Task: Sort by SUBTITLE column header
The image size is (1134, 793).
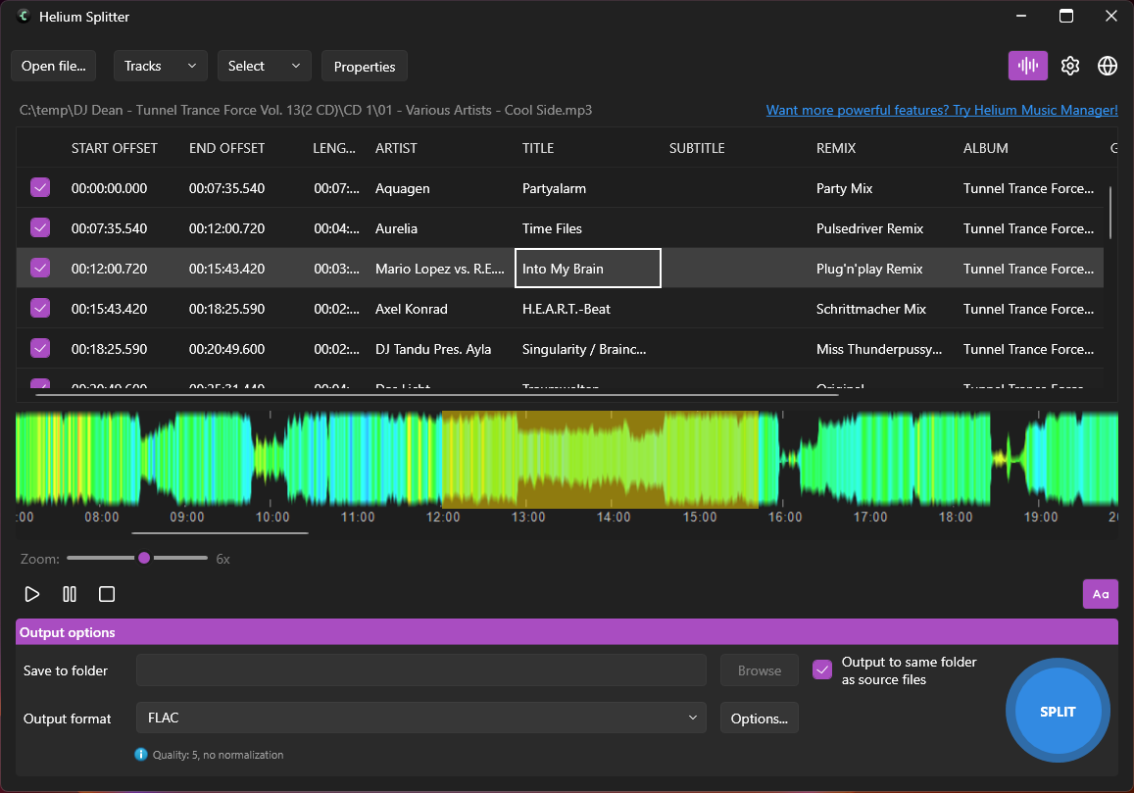Action: point(697,148)
